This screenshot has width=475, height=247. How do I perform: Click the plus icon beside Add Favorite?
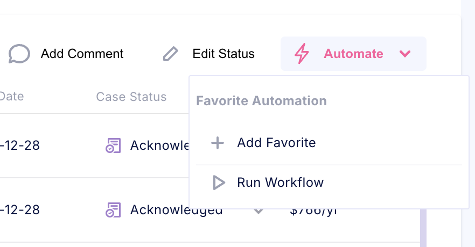(x=217, y=143)
